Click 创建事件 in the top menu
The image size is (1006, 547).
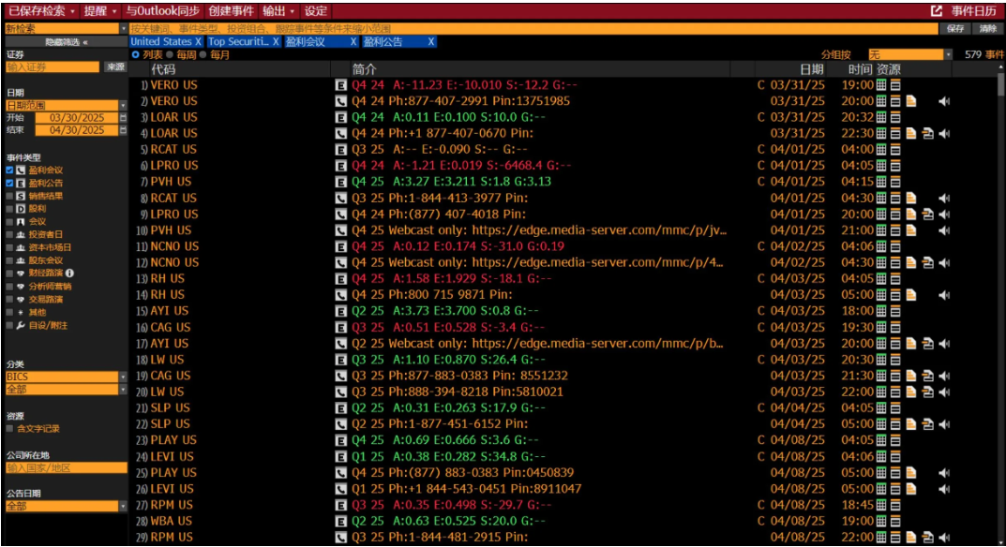coord(231,11)
